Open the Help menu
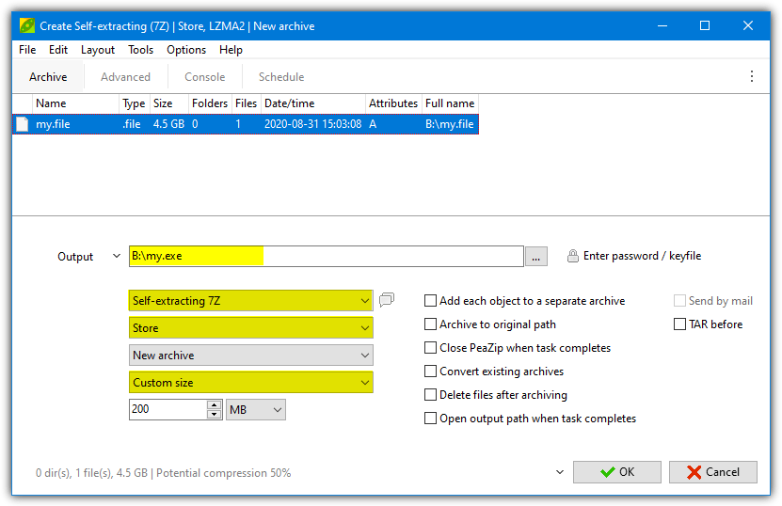The width and height of the screenshot is (782, 506). pos(231,50)
